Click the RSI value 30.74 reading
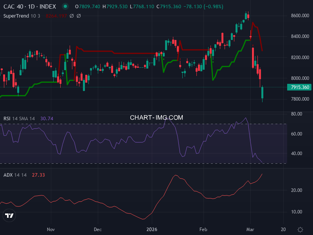The height and width of the screenshot is (235, 313). (45, 117)
